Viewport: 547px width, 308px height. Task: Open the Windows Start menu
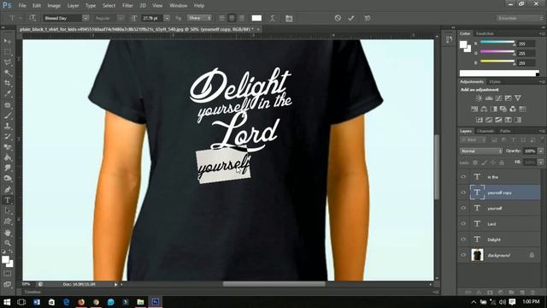pos(7,302)
